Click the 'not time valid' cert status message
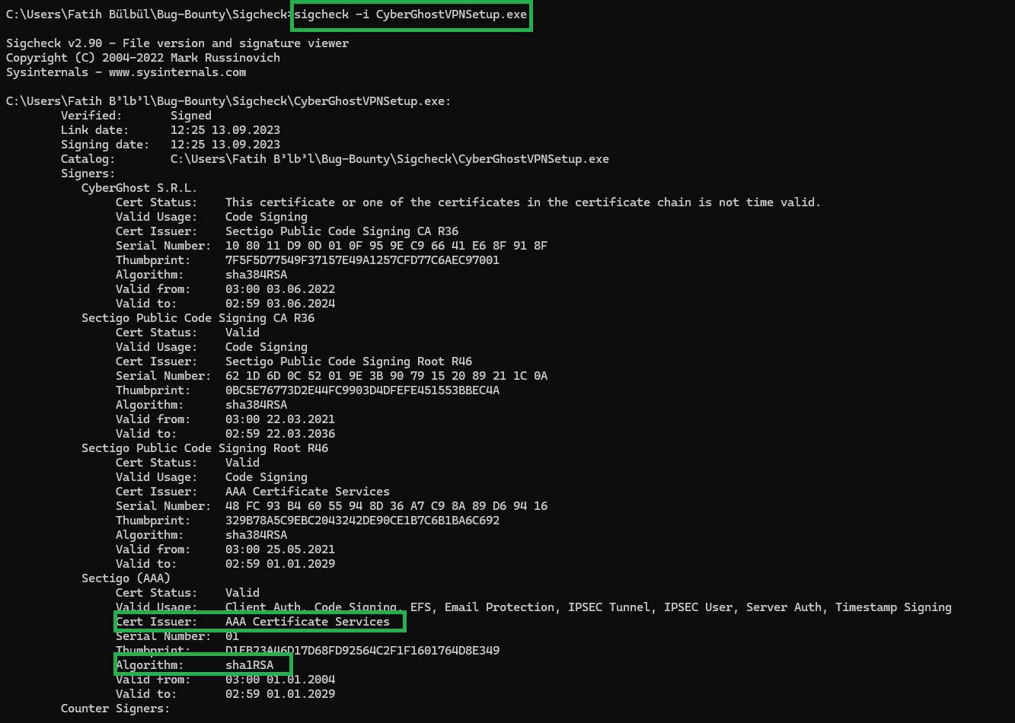Viewport: 1015px width, 723px height. tap(523, 202)
